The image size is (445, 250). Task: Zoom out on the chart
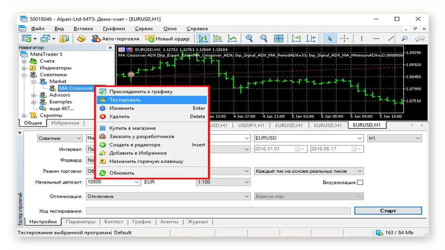coord(264,38)
